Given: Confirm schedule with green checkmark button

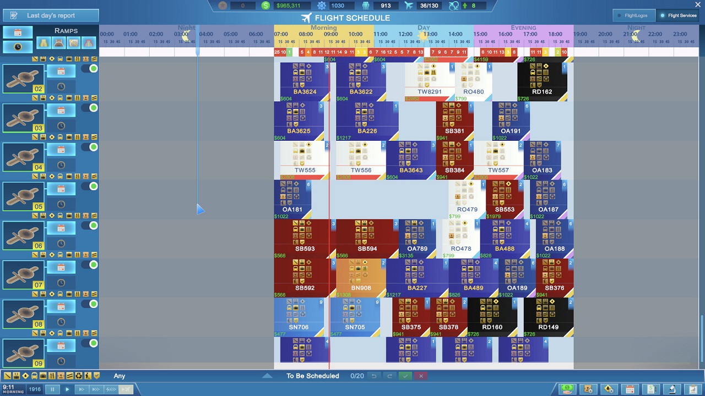Looking at the screenshot, I should click(x=405, y=376).
